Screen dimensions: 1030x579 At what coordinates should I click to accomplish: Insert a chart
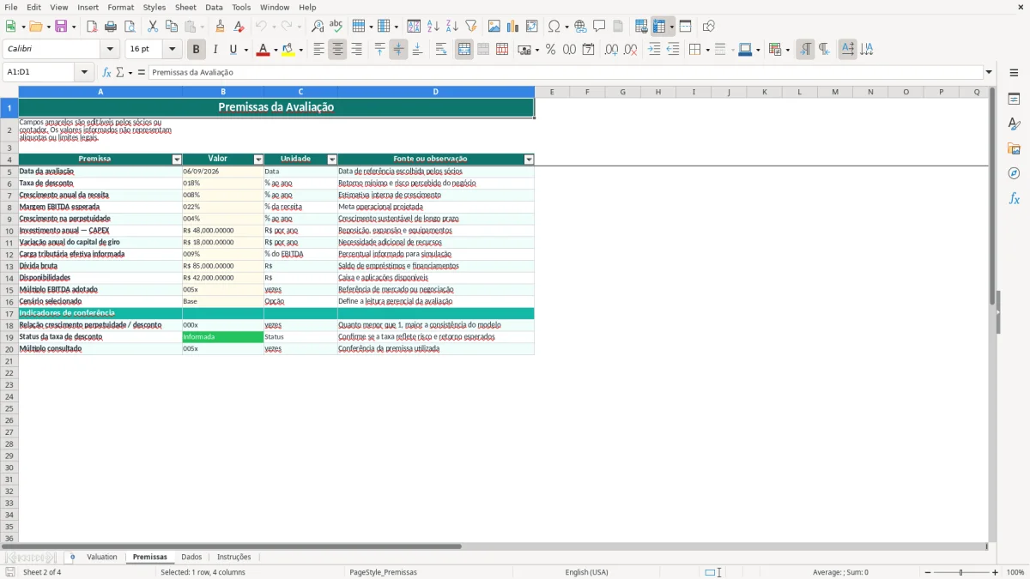click(x=513, y=27)
